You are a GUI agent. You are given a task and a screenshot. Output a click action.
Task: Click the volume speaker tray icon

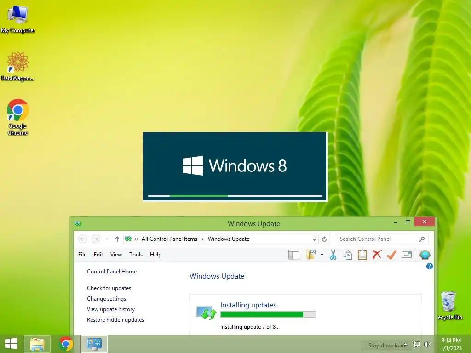coord(428,344)
